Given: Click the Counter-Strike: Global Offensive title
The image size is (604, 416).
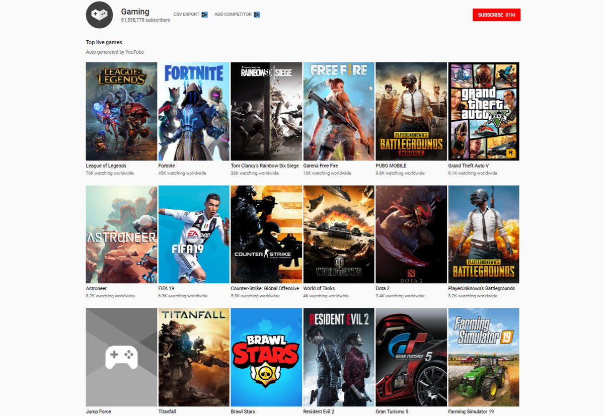Looking at the screenshot, I should click(x=265, y=289).
